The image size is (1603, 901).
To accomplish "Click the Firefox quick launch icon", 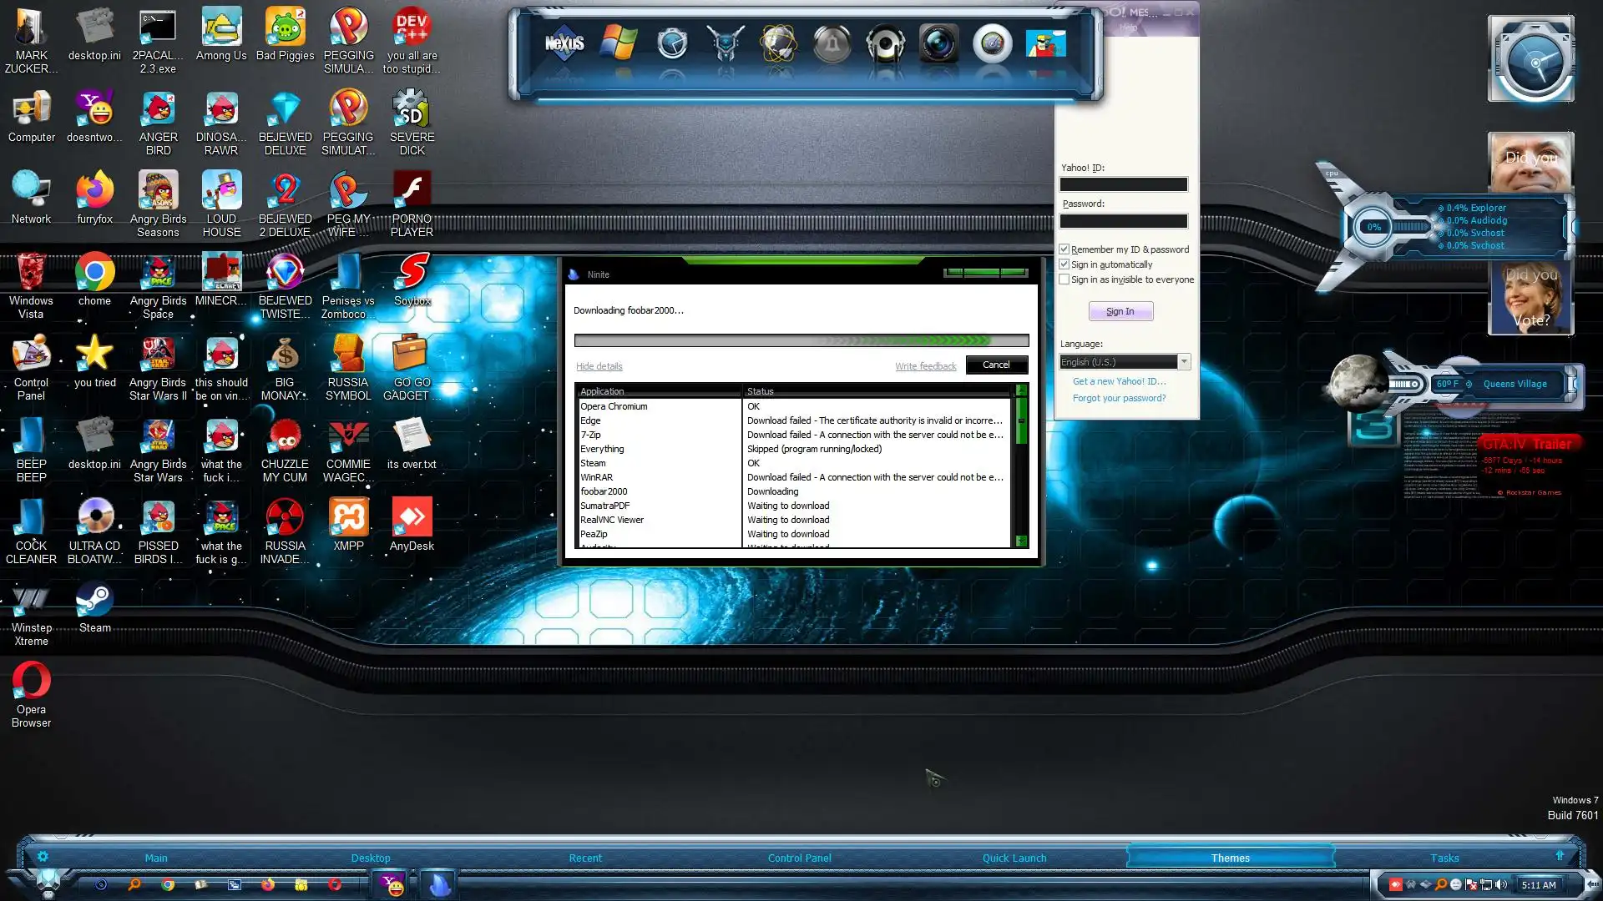I will [x=268, y=884].
